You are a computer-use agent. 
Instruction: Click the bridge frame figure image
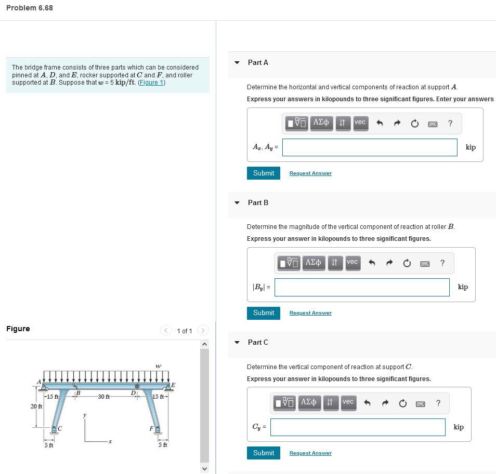103,407
